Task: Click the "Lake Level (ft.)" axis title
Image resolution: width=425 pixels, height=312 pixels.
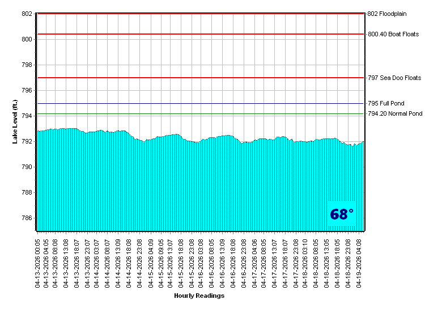Action: tap(15, 121)
